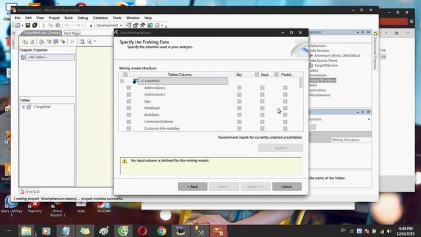Click the Copy icon in main toolbar
This screenshot has height=237, width=421.
[51, 25]
